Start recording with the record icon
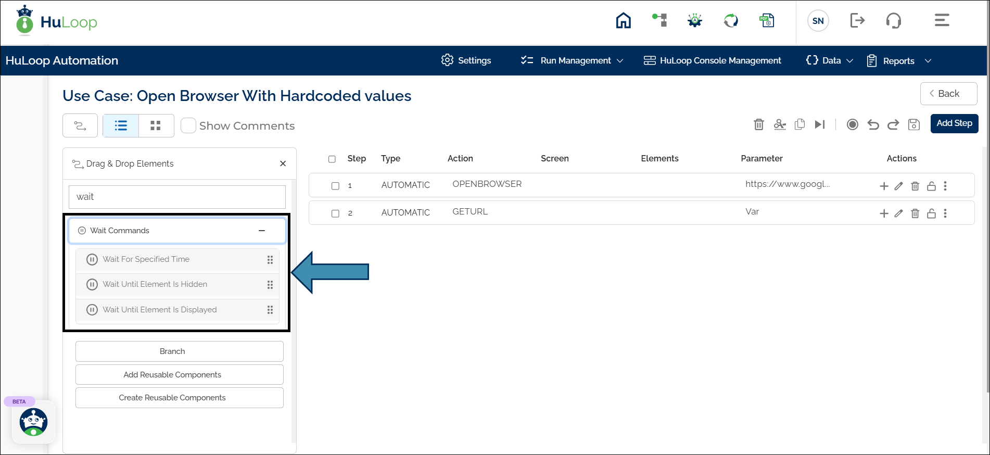The image size is (990, 455). click(x=852, y=124)
